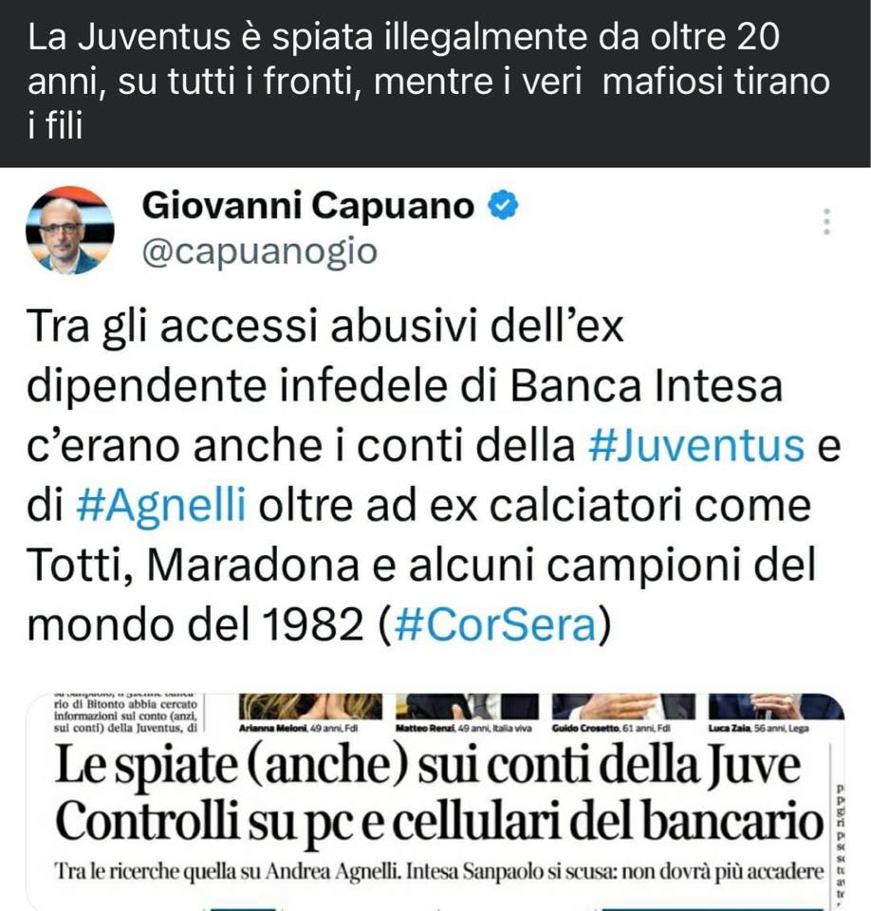Click the 'Luca Zaia, 56 anni, Lega' caption

tap(758, 728)
